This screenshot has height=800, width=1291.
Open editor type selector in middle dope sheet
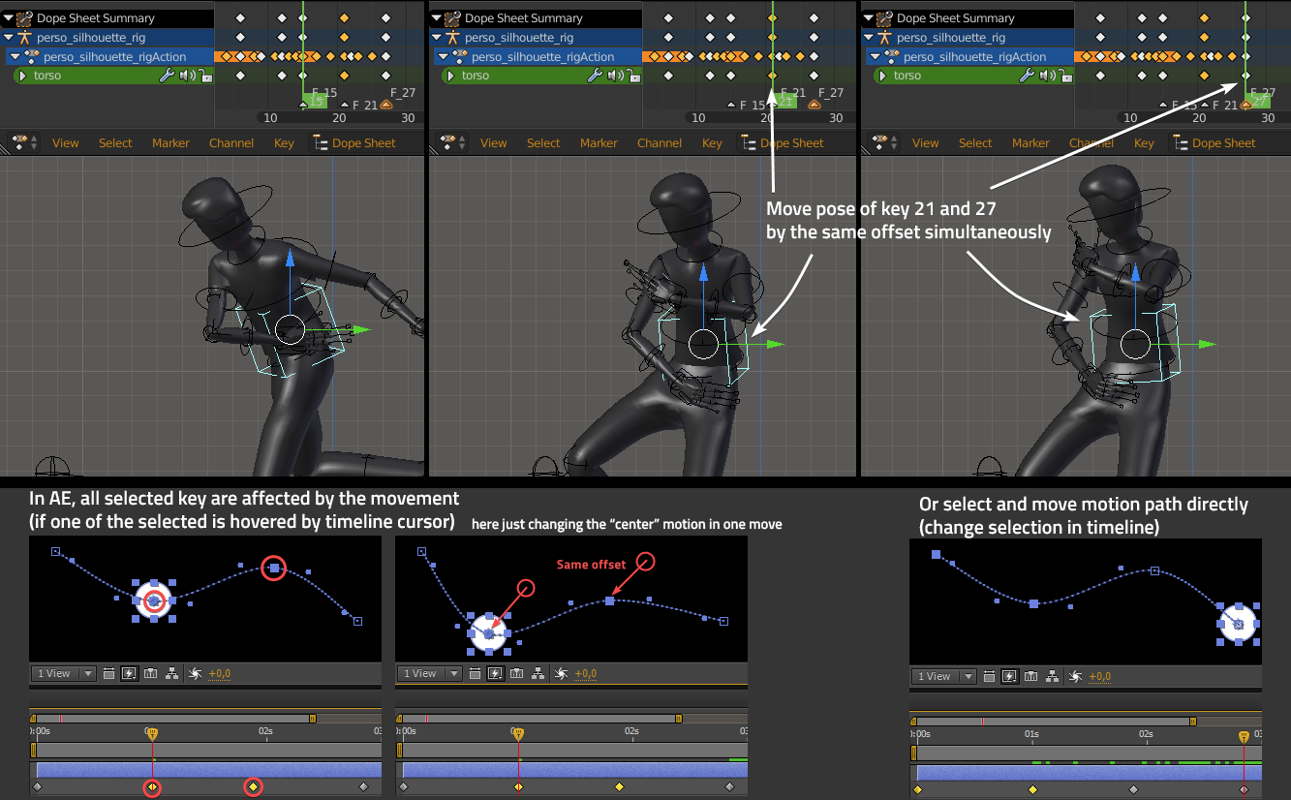(452, 143)
